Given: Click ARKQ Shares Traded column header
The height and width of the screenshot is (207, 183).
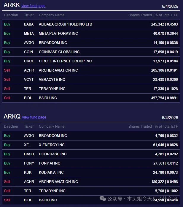Looking at the screenshot, I should click(x=153, y=127).
